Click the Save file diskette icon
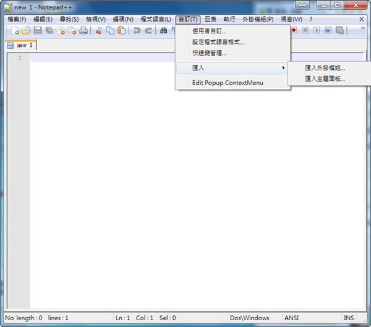This screenshot has height=327, width=371. 38,30
